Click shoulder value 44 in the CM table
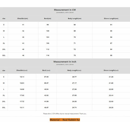This screenshot has width=130, height=130. tap(23, 43)
